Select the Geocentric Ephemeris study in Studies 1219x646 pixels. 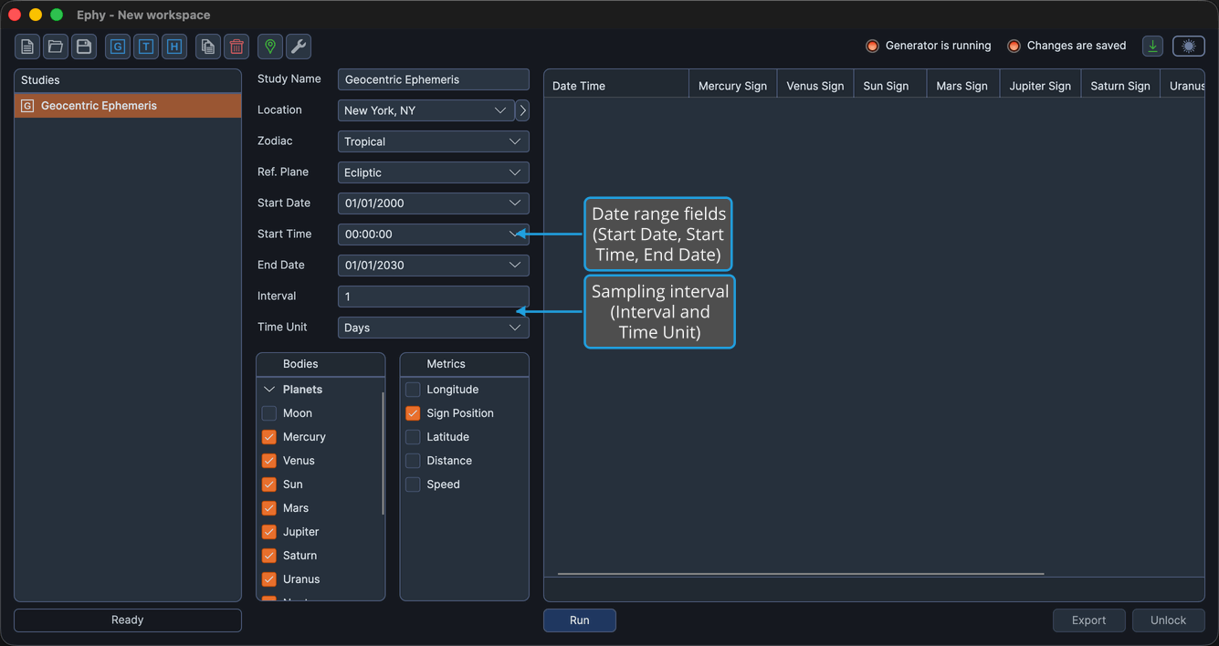pyautogui.click(x=128, y=106)
